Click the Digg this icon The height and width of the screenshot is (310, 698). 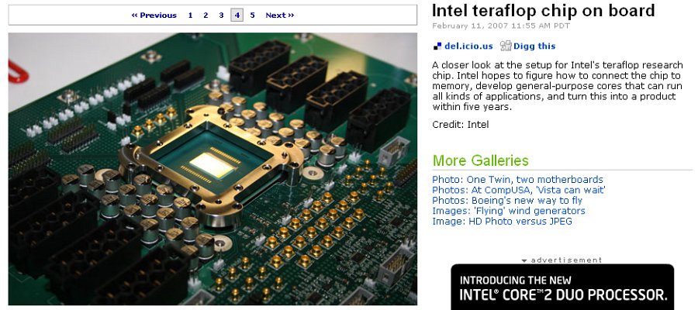coord(506,46)
